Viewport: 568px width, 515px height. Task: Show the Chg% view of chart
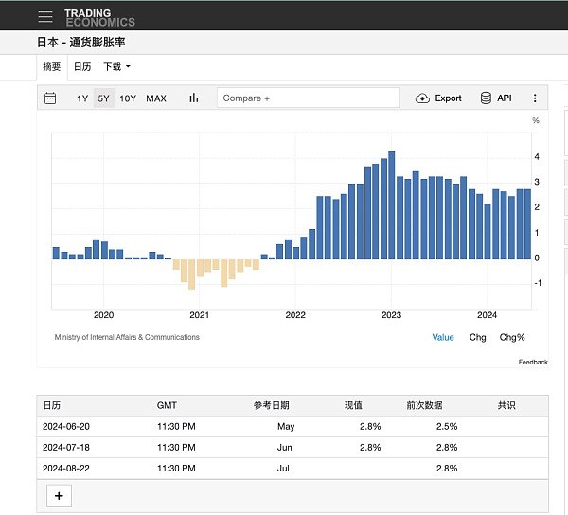click(512, 337)
